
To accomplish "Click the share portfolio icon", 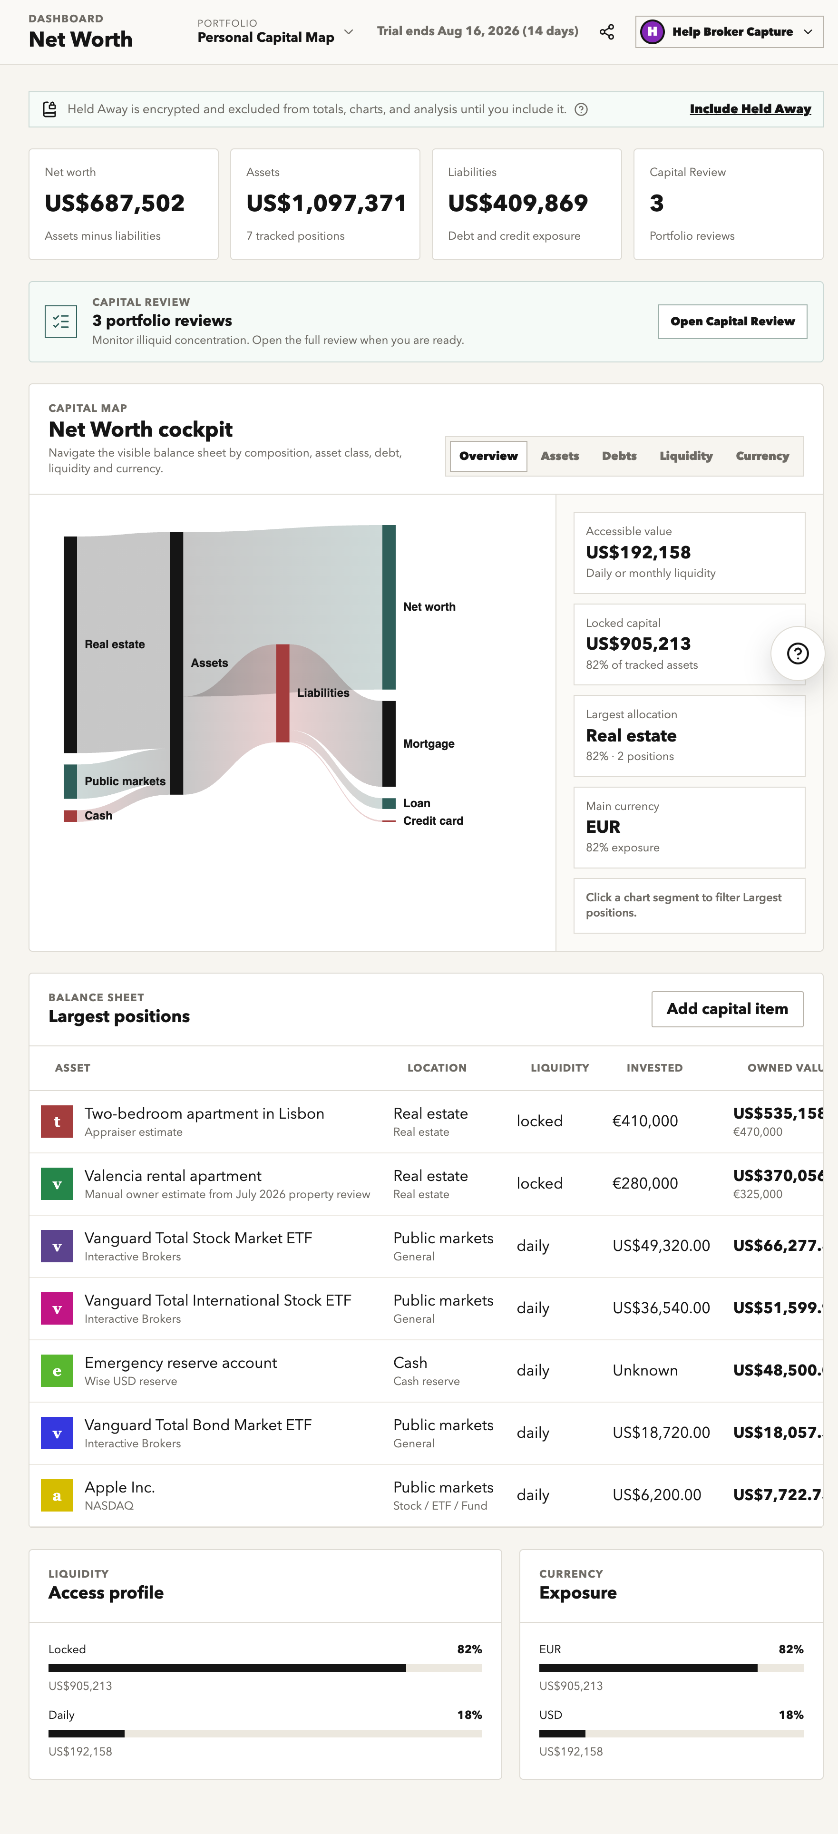I will pyautogui.click(x=606, y=32).
